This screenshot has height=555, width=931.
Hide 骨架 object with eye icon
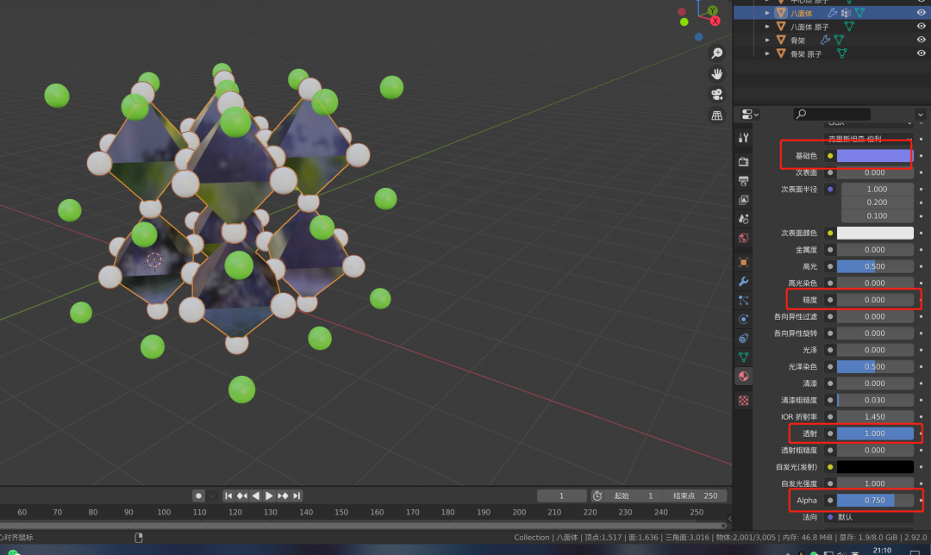point(921,40)
